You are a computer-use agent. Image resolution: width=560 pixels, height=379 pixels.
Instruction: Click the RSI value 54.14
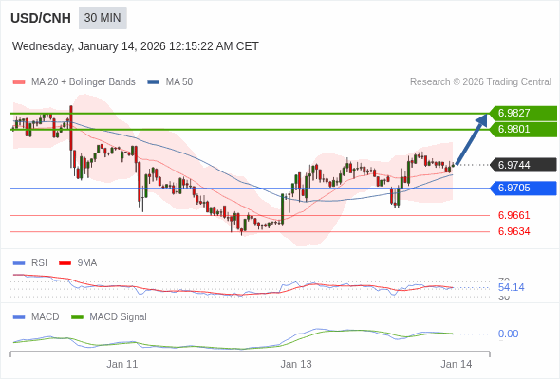511,287
